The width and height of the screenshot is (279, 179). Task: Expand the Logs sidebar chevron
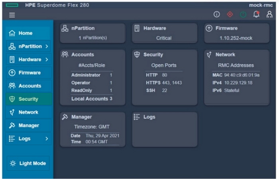pyautogui.click(x=47, y=139)
